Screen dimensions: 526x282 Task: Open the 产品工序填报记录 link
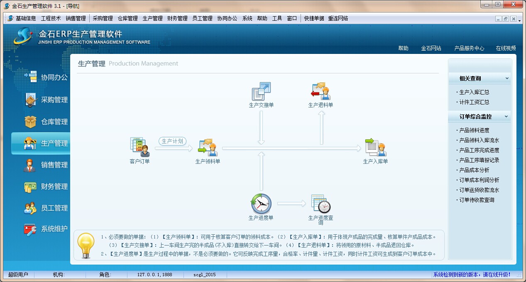[x=479, y=160]
